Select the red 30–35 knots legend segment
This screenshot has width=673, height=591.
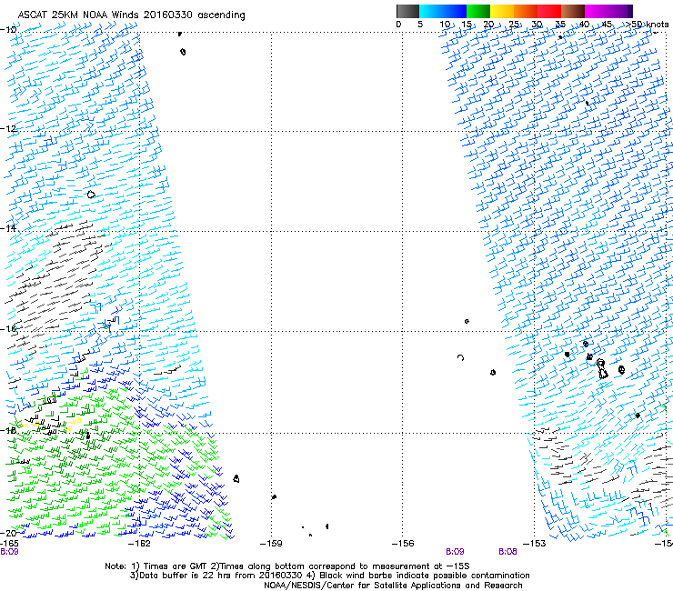point(549,11)
